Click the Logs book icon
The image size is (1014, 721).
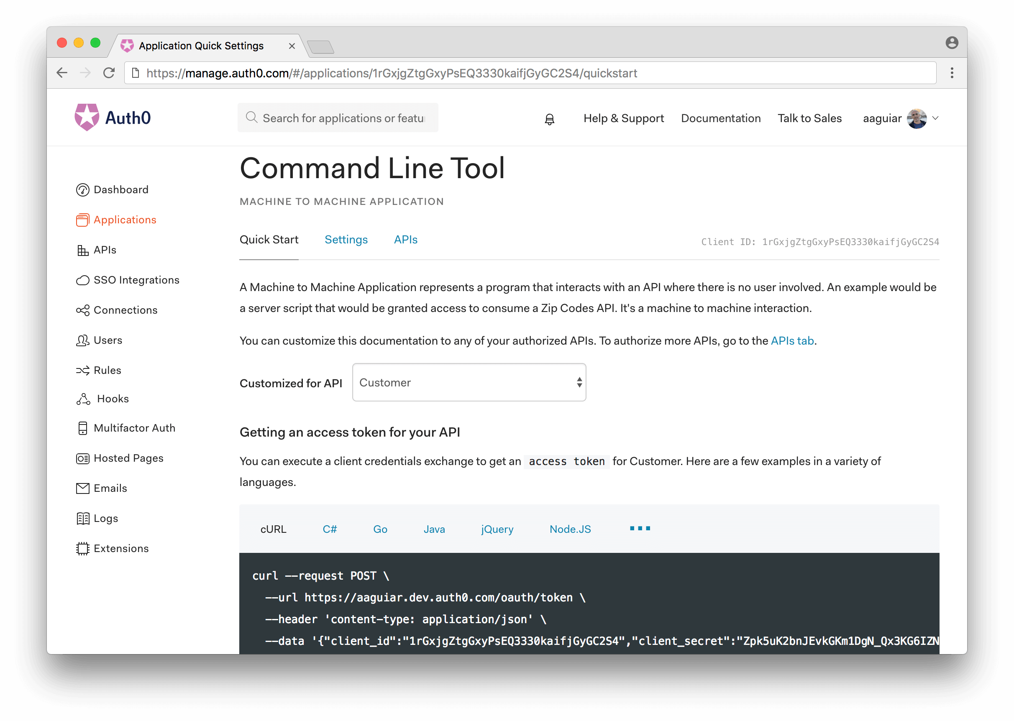(82, 519)
